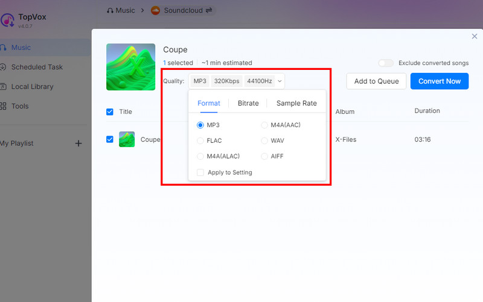The image size is (483, 302).
Task: Switch to the Sample Rate tab
Action: click(x=296, y=103)
